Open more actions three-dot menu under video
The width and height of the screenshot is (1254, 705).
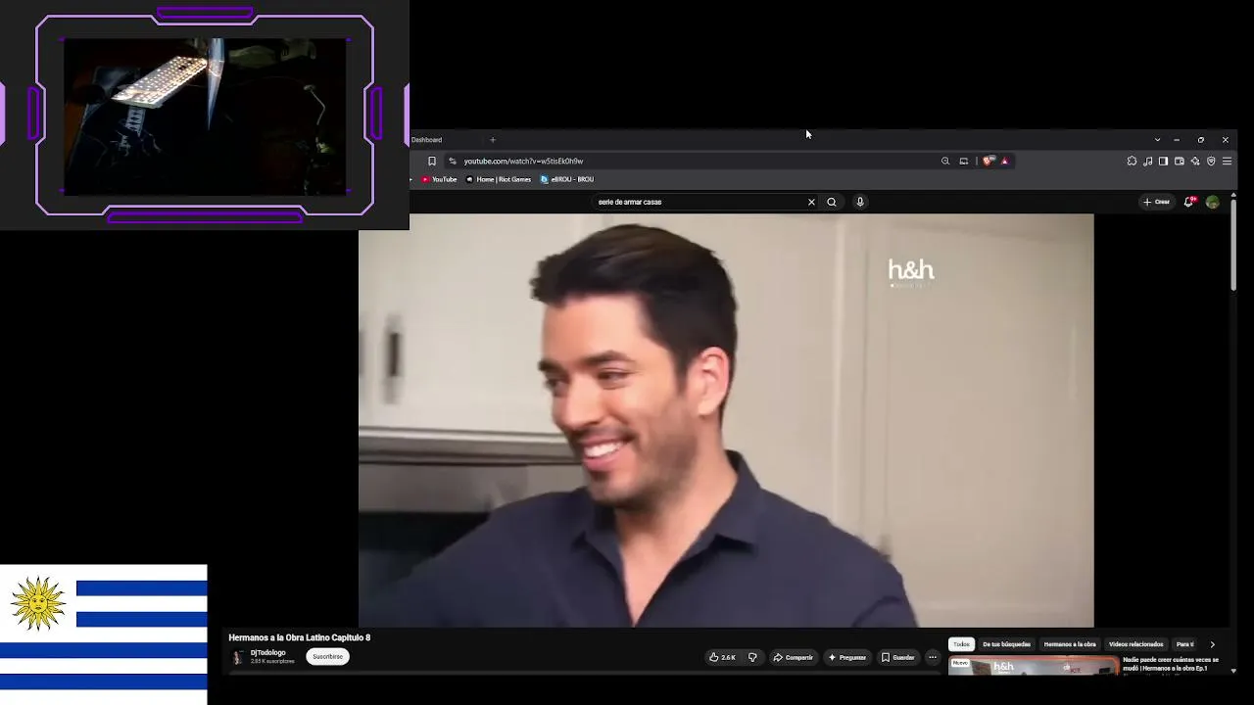933,657
